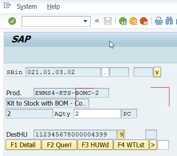
Task: Click the Find binoculars icon
Action: [169, 21]
